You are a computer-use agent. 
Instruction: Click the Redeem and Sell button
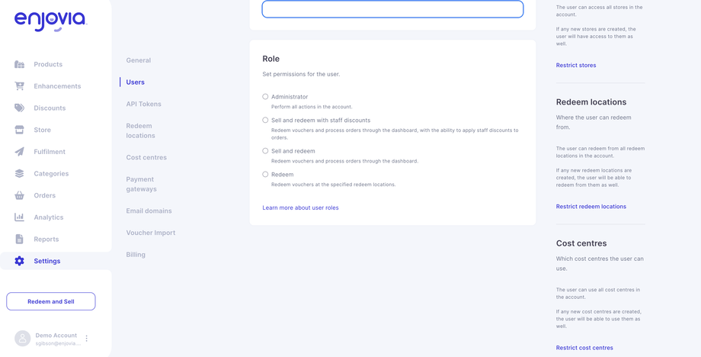tap(51, 301)
